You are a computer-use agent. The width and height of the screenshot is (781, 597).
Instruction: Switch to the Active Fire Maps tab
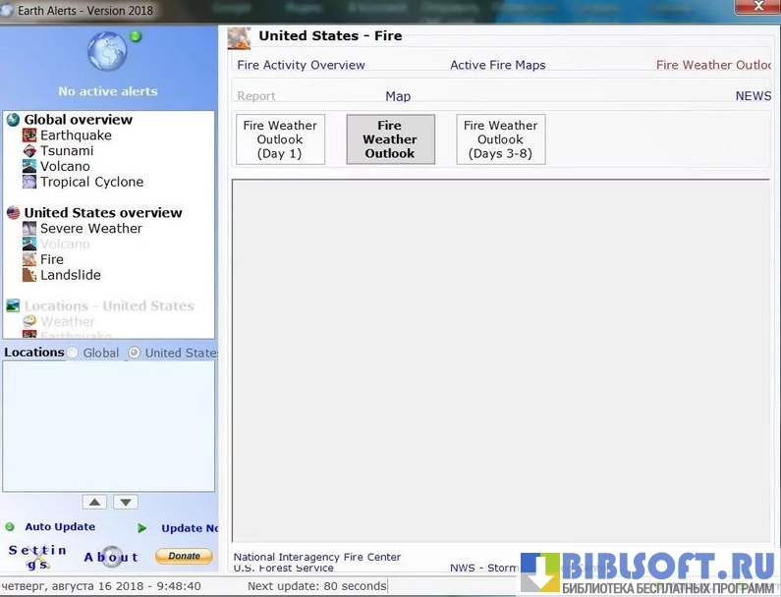tap(497, 66)
